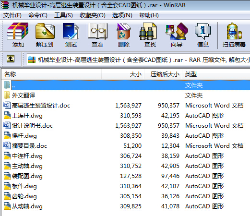Click the 测试 (Test) toolbar icon
This screenshot has width=250, height=216.
[71, 31]
